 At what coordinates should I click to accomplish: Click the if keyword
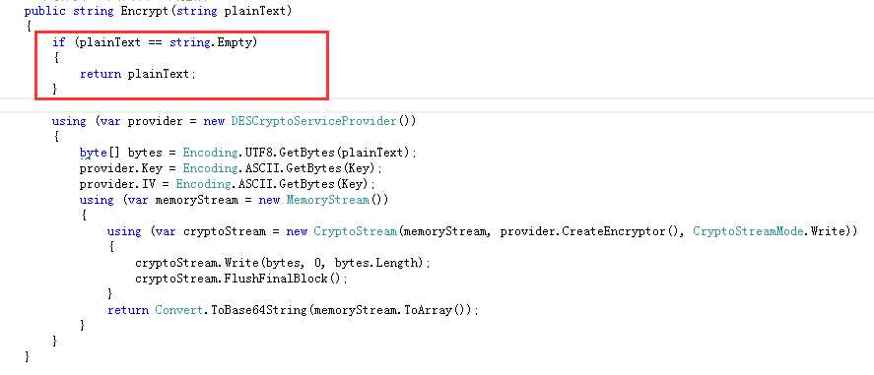coord(58,41)
